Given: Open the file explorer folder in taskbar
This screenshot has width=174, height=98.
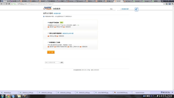Looking at the screenshot, I should click(19, 96).
